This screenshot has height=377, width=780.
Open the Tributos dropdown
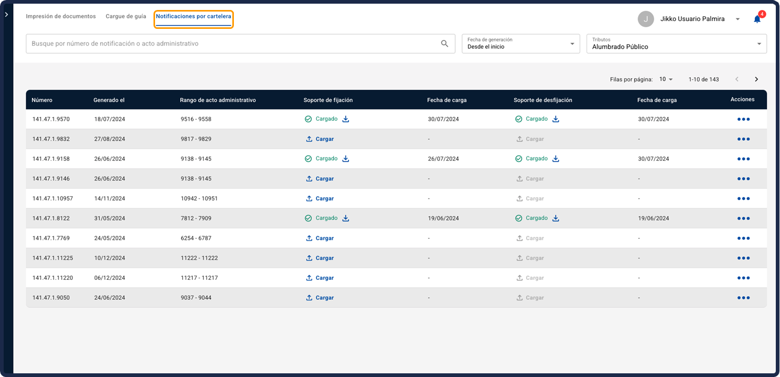pyautogui.click(x=676, y=44)
